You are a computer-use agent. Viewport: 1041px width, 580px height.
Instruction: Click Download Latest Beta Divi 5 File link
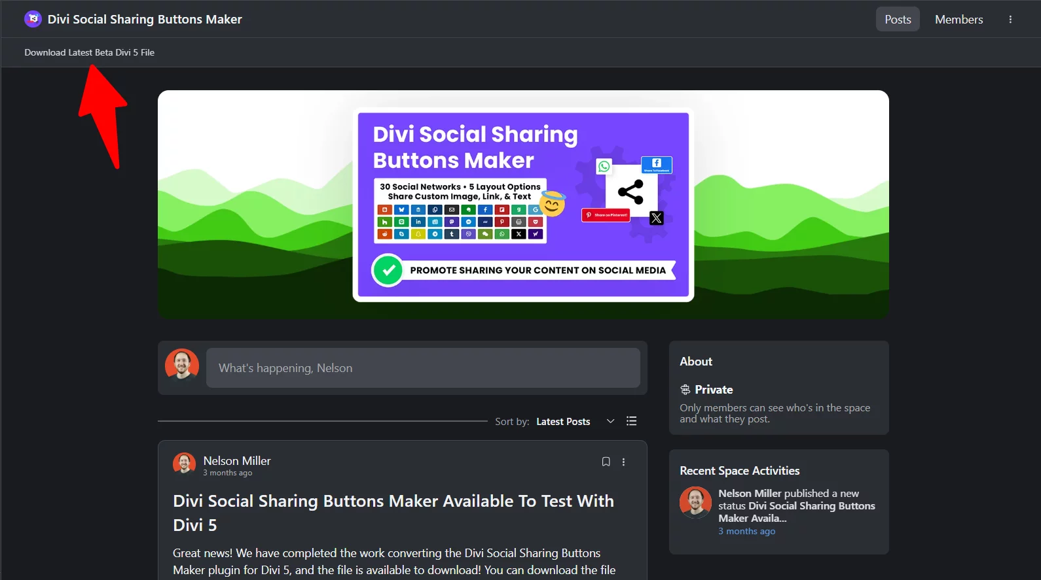pyautogui.click(x=90, y=52)
